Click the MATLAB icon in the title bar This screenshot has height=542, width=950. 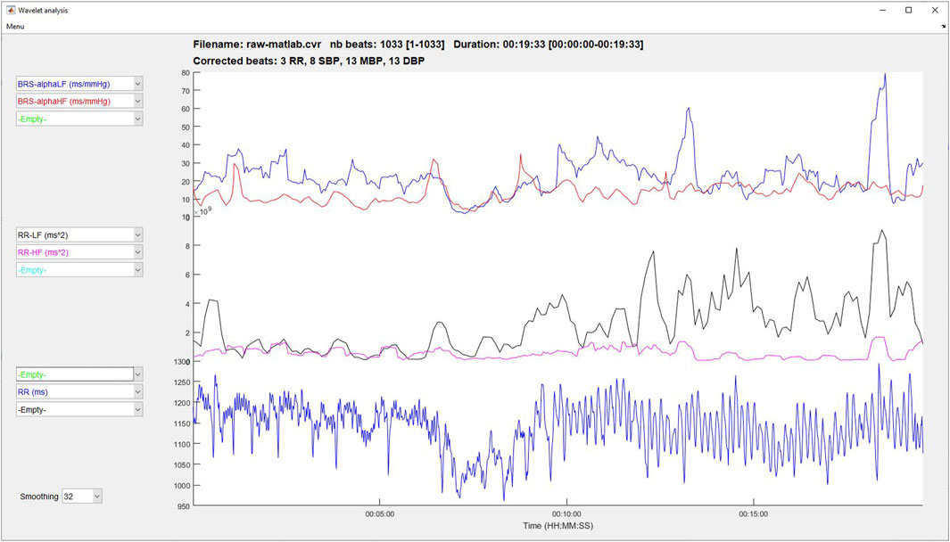(x=11, y=11)
